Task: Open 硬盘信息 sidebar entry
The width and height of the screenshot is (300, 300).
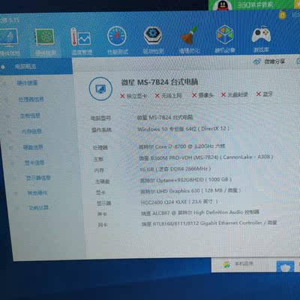Action: pos(33,147)
